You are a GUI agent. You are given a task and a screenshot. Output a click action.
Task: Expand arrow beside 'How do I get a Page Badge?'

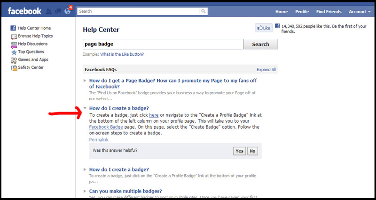pyautogui.click(x=85, y=81)
